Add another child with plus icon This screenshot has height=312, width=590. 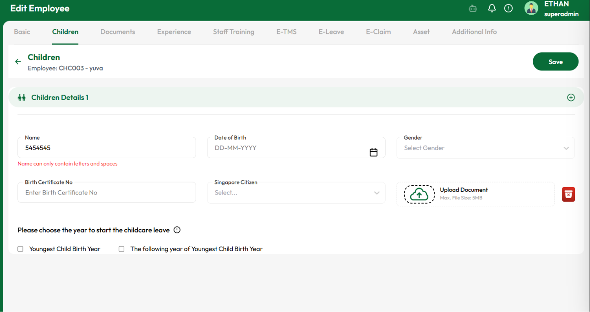coord(571,97)
